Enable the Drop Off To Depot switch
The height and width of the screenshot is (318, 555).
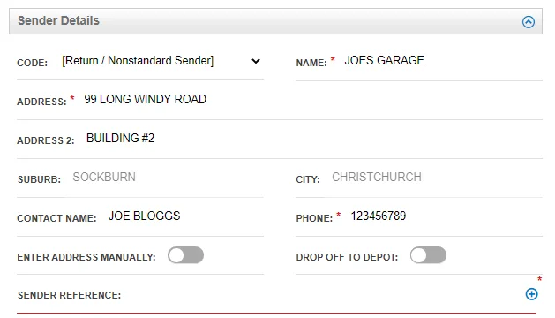pyautogui.click(x=428, y=255)
